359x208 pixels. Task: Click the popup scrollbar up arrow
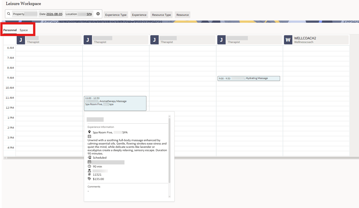point(169,116)
